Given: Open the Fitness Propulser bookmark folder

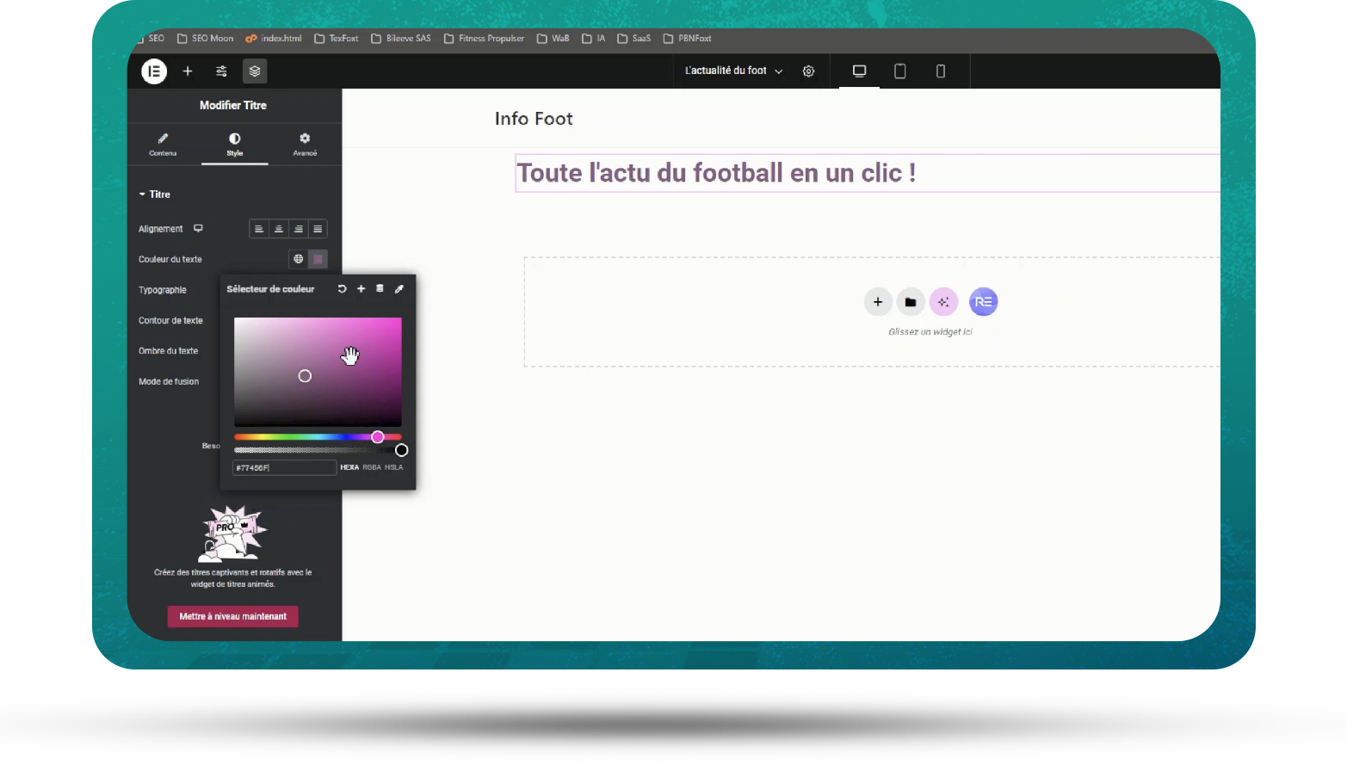Looking at the screenshot, I should point(484,39).
